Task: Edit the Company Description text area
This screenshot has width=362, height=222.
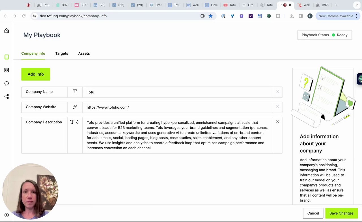Action: tap(178, 135)
